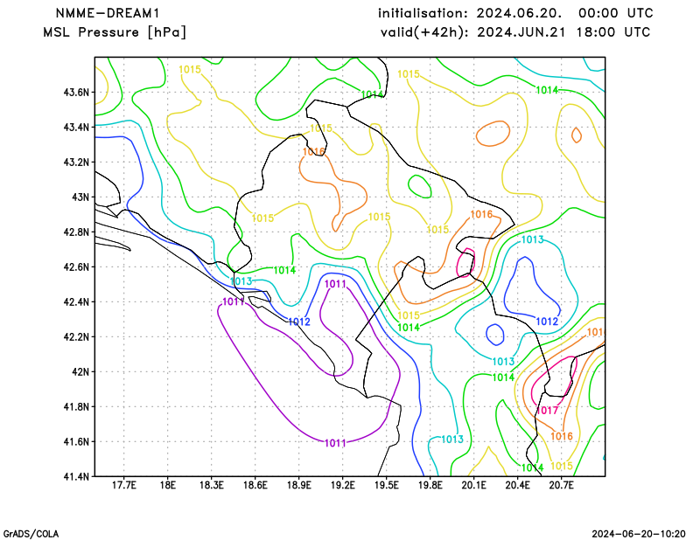Select the 'MSL Pressure [hPa]' heading
The width and height of the screenshot is (700, 540).
(x=115, y=32)
